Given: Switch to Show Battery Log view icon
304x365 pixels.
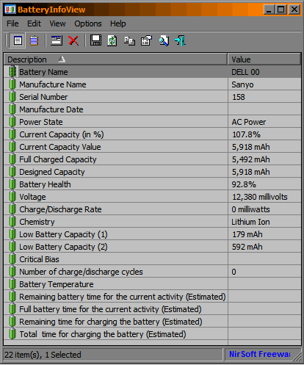Looking at the screenshot, I should pyautogui.click(x=34, y=40).
